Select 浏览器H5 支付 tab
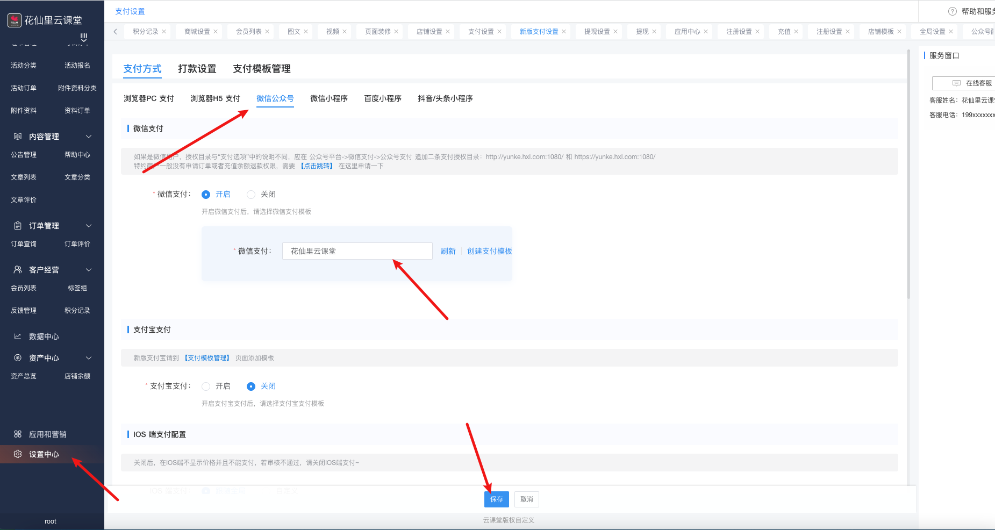Screen dimensions: 995x530 (x=215, y=98)
